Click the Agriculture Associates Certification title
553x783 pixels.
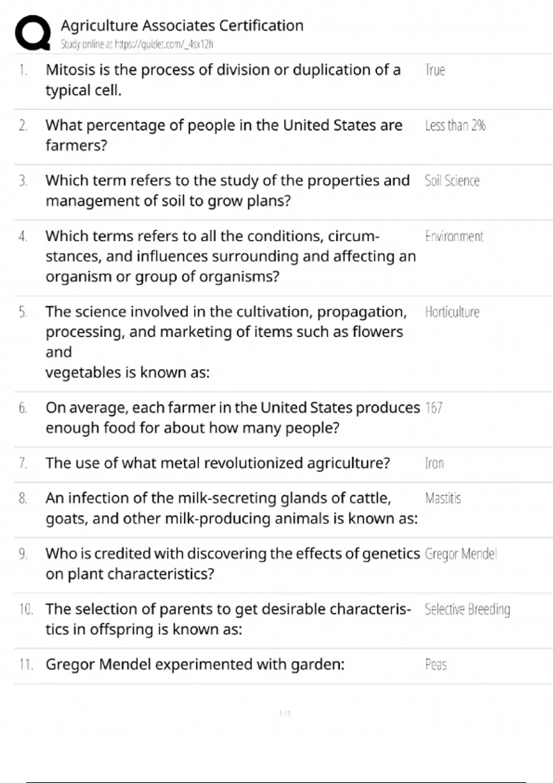pos(182,25)
